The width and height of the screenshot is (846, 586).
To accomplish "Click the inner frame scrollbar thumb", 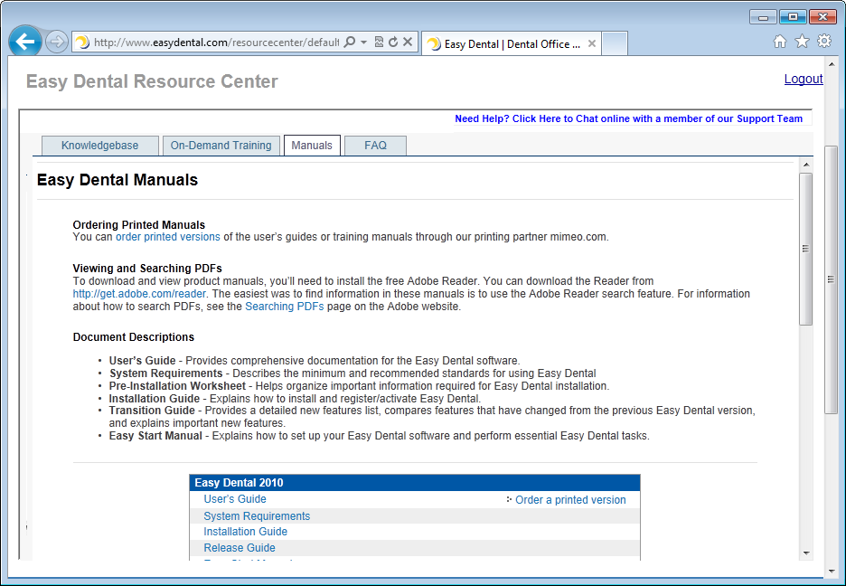I will point(806,249).
